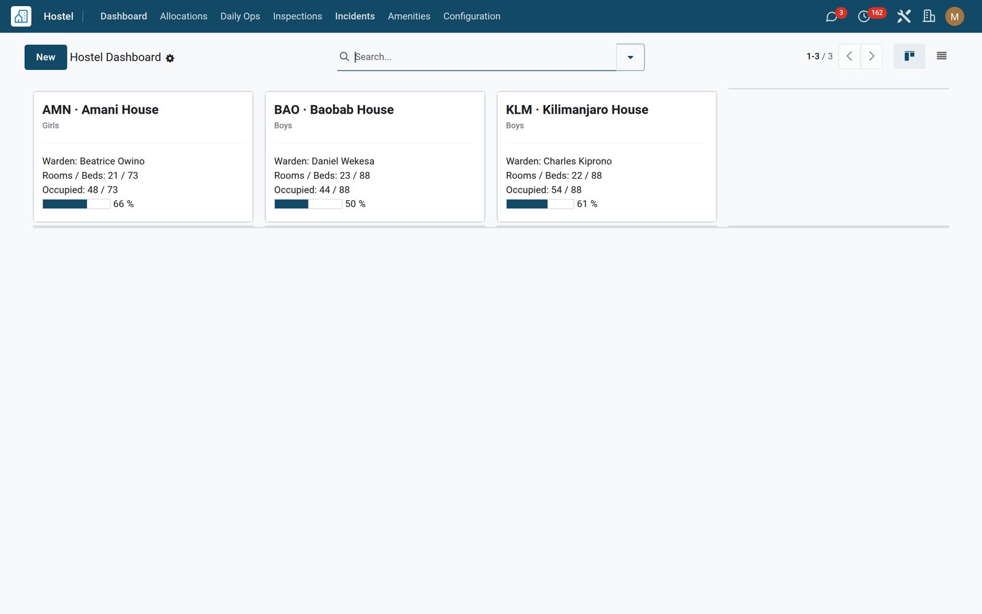Click Warden: Daniel Wekesa text
The image size is (982, 614).
coord(324,161)
